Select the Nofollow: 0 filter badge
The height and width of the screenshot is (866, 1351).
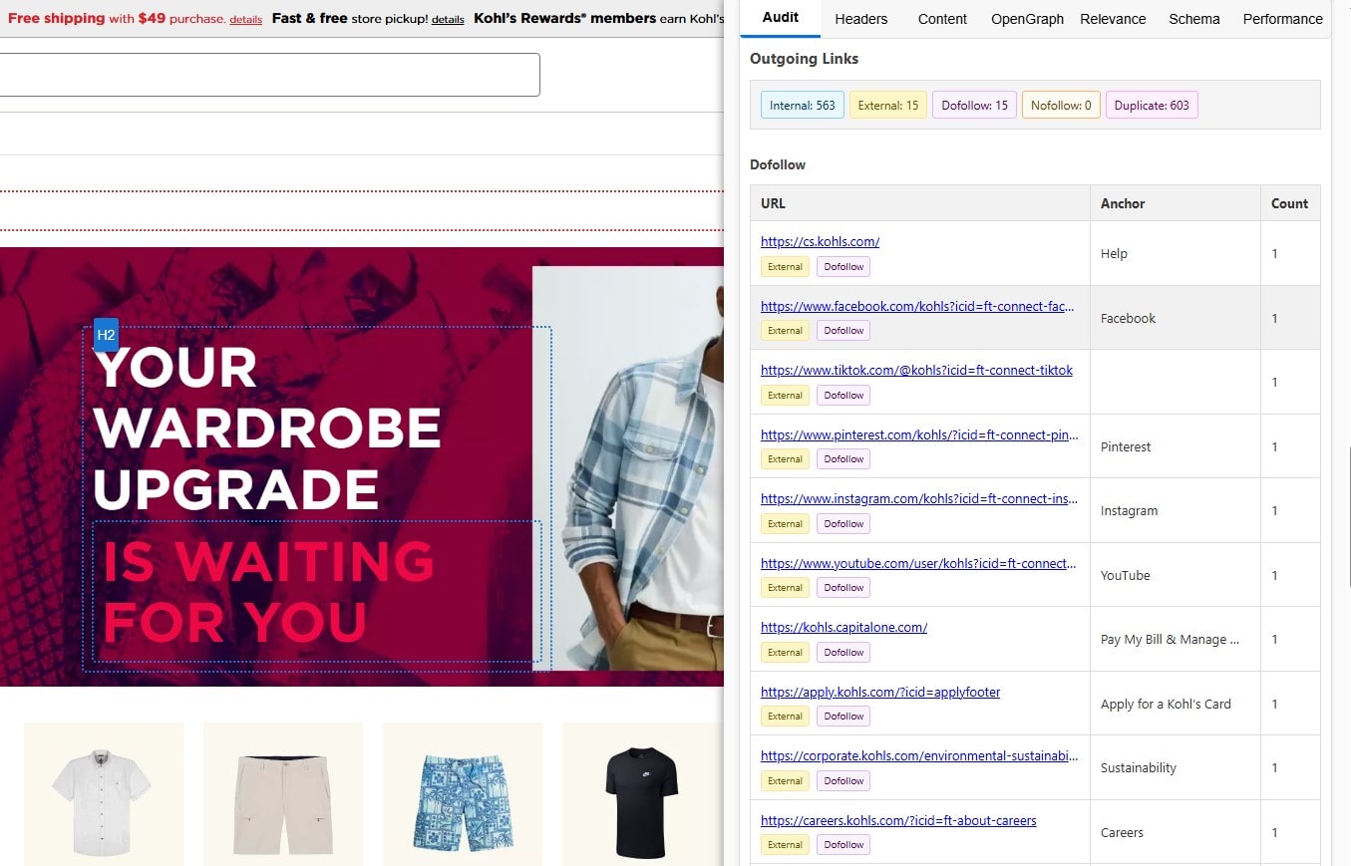coord(1061,106)
